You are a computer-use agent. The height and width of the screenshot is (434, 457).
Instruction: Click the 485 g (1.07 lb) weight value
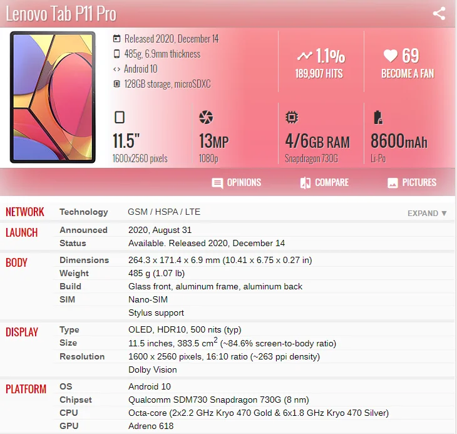click(x=157, y=273)
